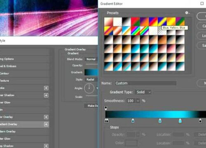The width and height of the screenshot is (206, 148).
Task: Select Color Overlay style entry
Action: (x=24, y=117)
